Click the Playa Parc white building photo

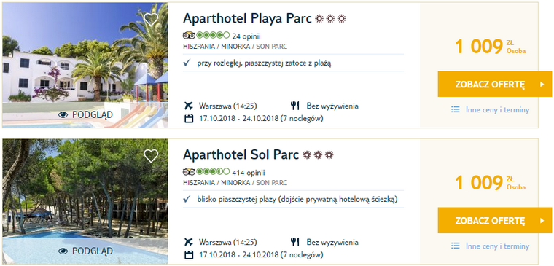(x=85, y=65)
